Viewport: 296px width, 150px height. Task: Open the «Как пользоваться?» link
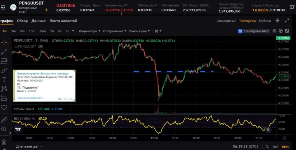[30, 98]
